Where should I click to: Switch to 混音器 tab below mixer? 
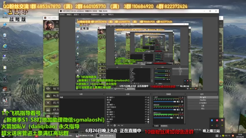pyautogui.click(x=156, y=126)
